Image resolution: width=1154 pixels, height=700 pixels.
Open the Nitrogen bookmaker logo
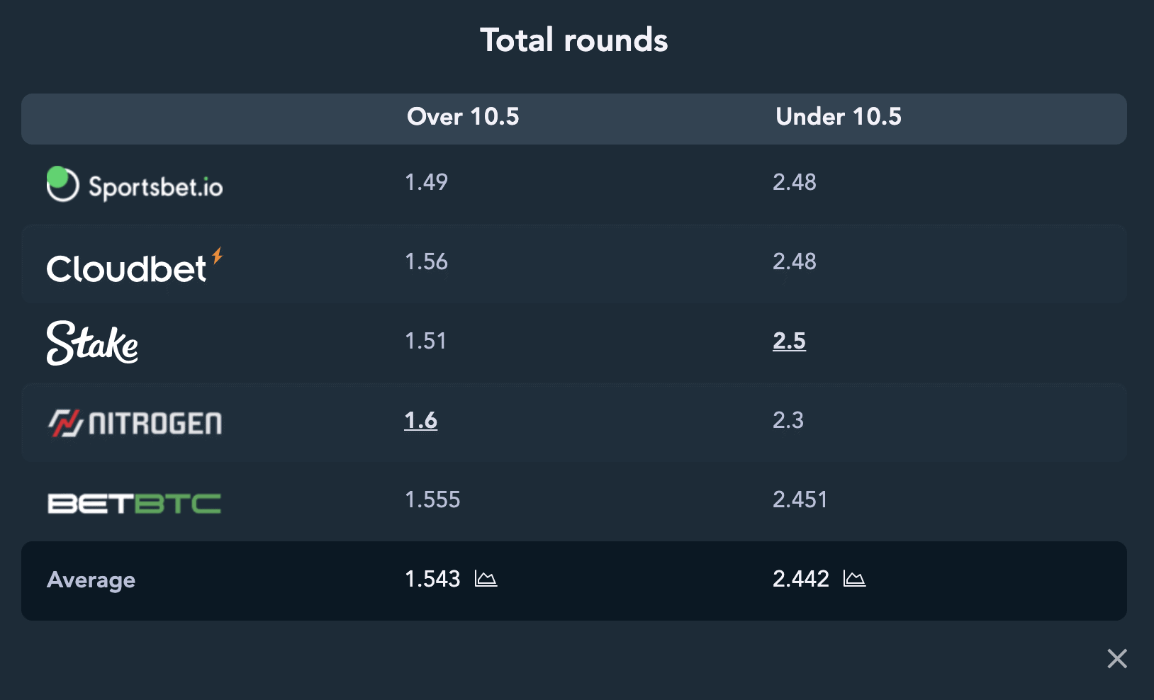(135, 423)
